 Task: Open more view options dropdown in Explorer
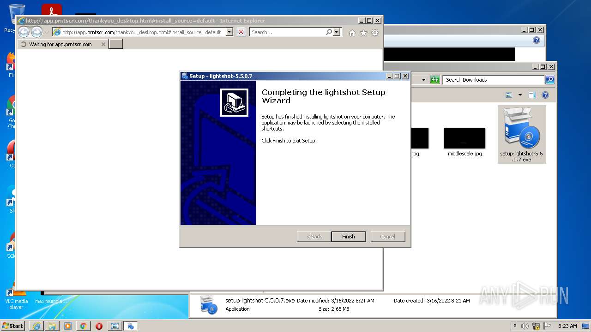[x=520, y=95]
